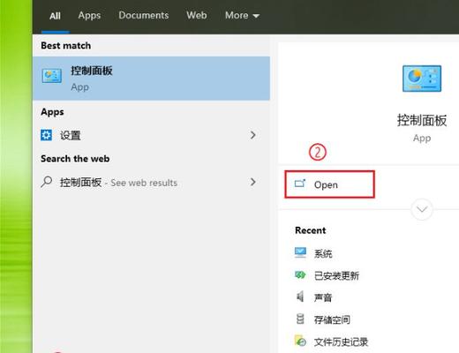Switch to the Apps tab
Image resolution: width=459 pixels, height=353 pixels.
pyautogui.click(x=89, y=15)
